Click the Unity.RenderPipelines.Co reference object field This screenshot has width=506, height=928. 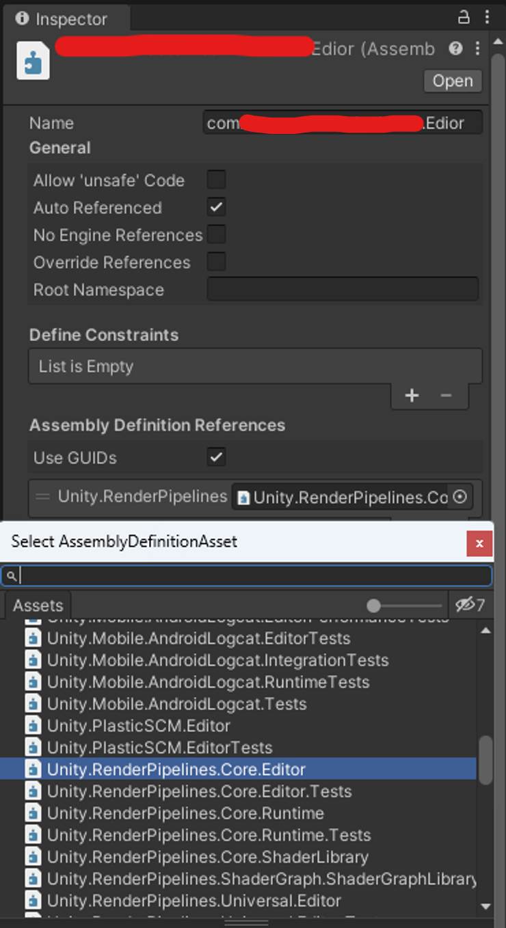click(352, 497)
